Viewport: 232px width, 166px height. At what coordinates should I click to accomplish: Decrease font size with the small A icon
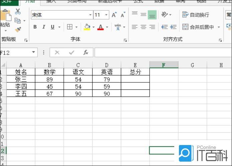[x=123, y=15]
